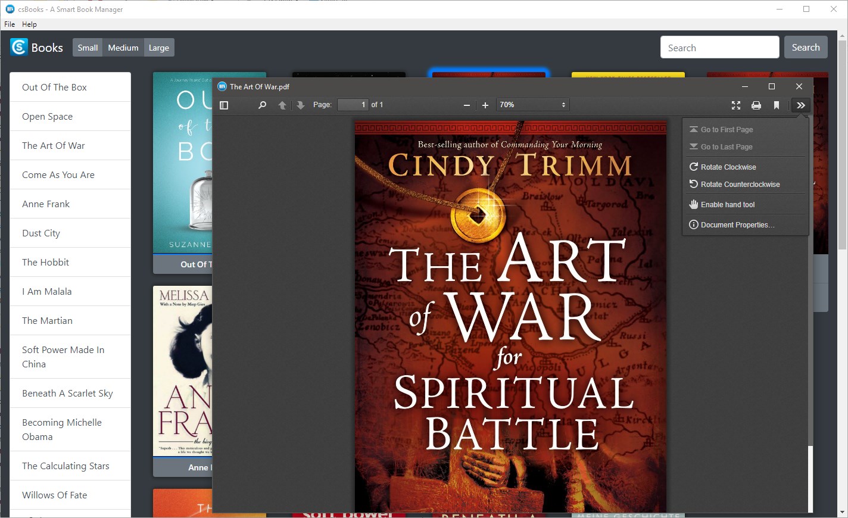Select Soft Power Made In China

(x=70, y=357)
